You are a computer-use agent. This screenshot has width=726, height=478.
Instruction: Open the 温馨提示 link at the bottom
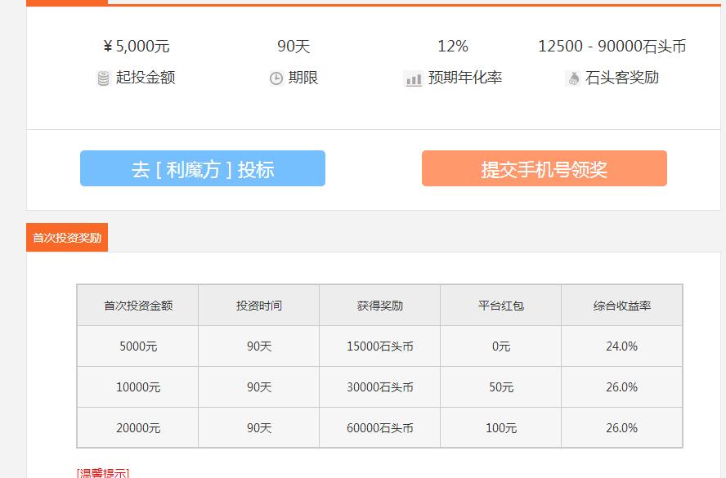(103, 473)
